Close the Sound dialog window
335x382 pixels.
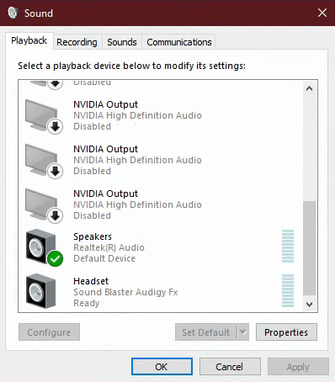coord(322,13)
